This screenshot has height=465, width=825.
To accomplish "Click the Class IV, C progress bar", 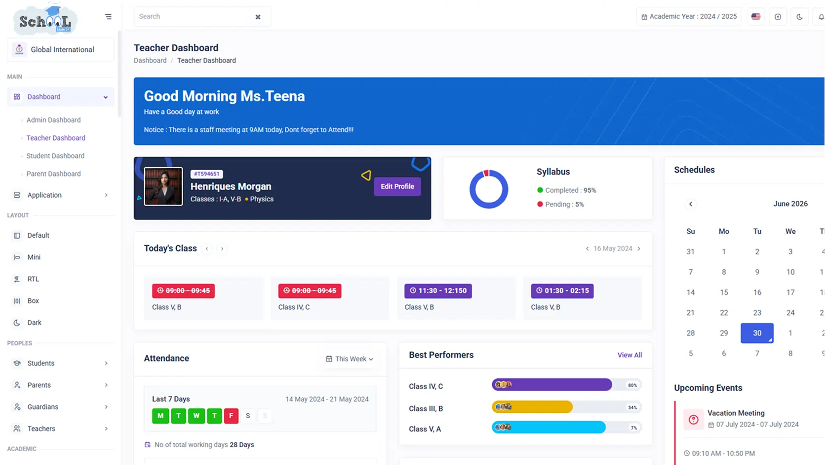I will (566, 385).
